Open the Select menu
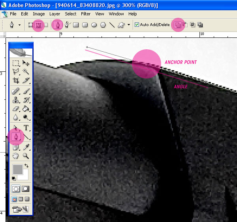237x222 pixels. 71,14
